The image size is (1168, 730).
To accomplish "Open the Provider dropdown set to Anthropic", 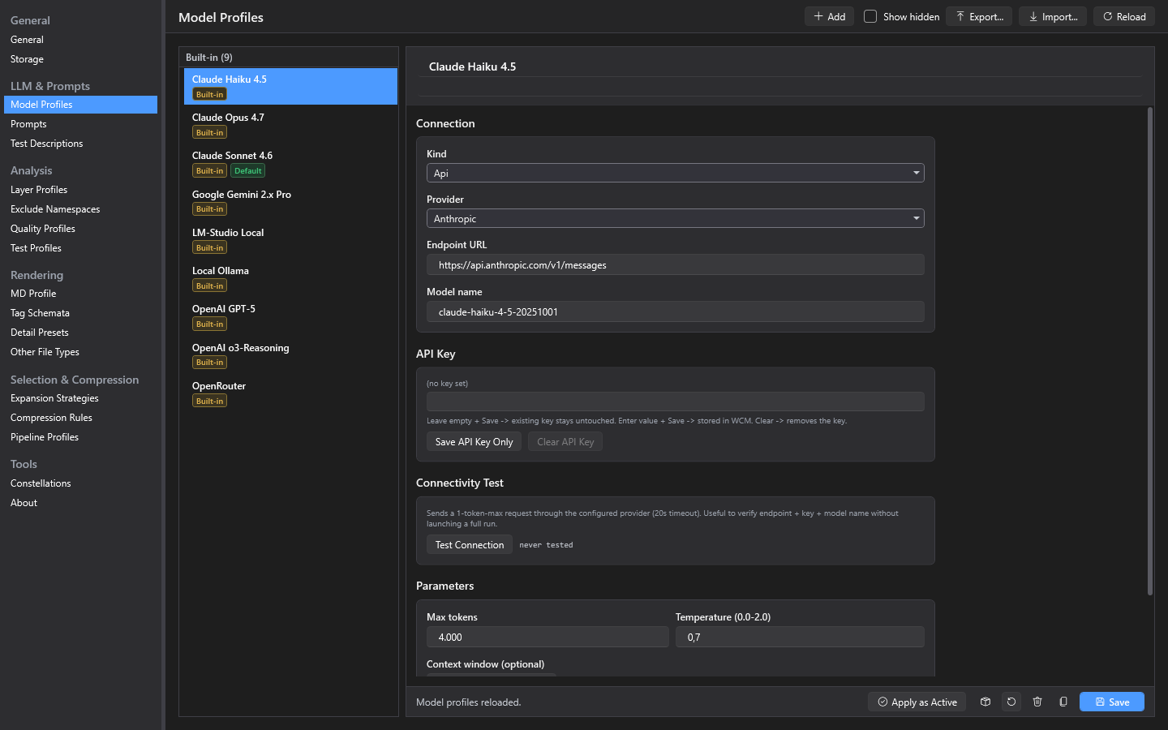I will [x=676, y=218].
